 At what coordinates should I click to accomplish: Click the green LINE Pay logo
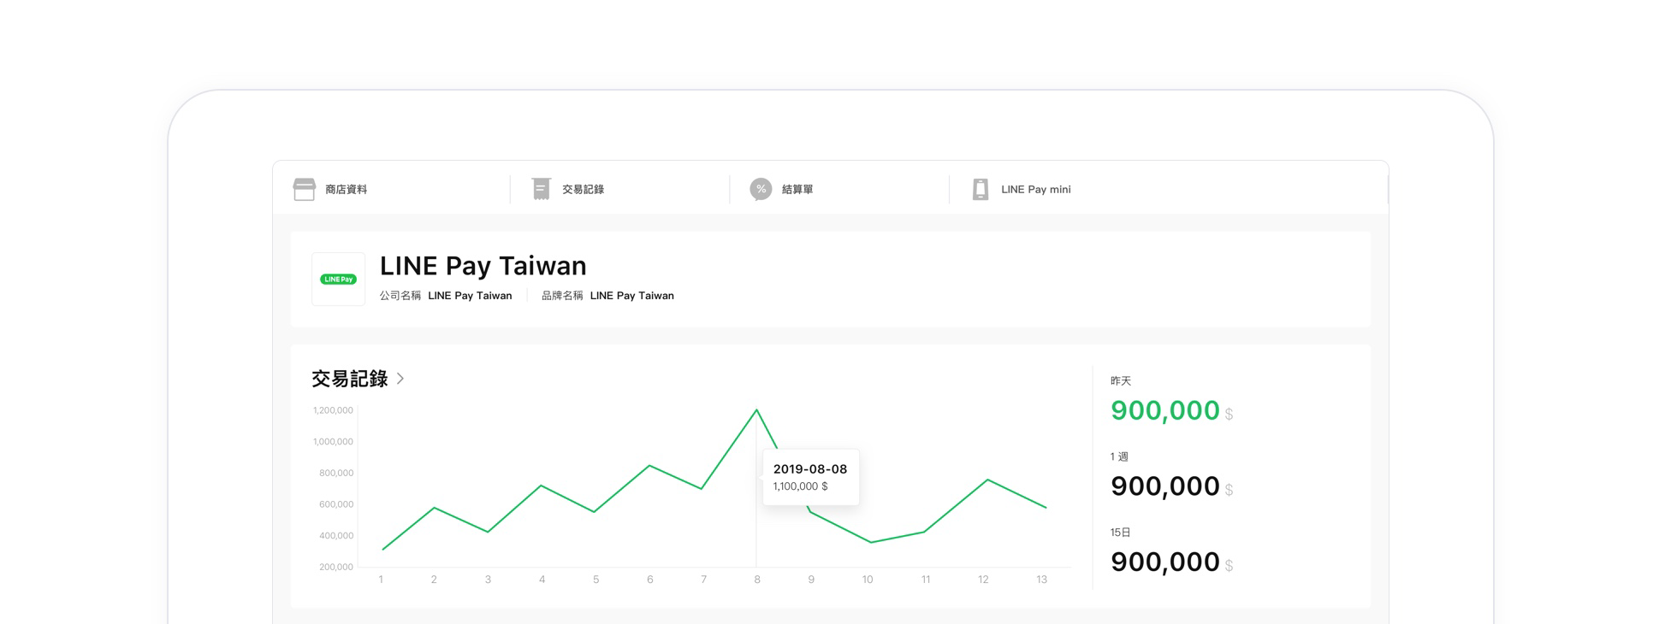pos(338,280)
